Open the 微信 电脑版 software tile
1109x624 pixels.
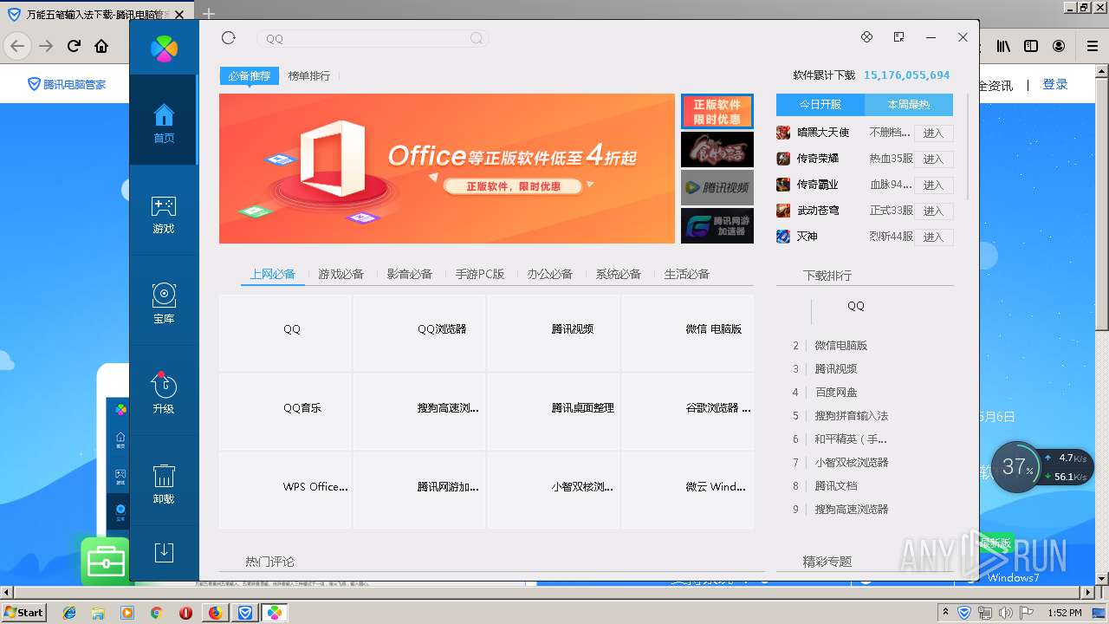[687, 333]
